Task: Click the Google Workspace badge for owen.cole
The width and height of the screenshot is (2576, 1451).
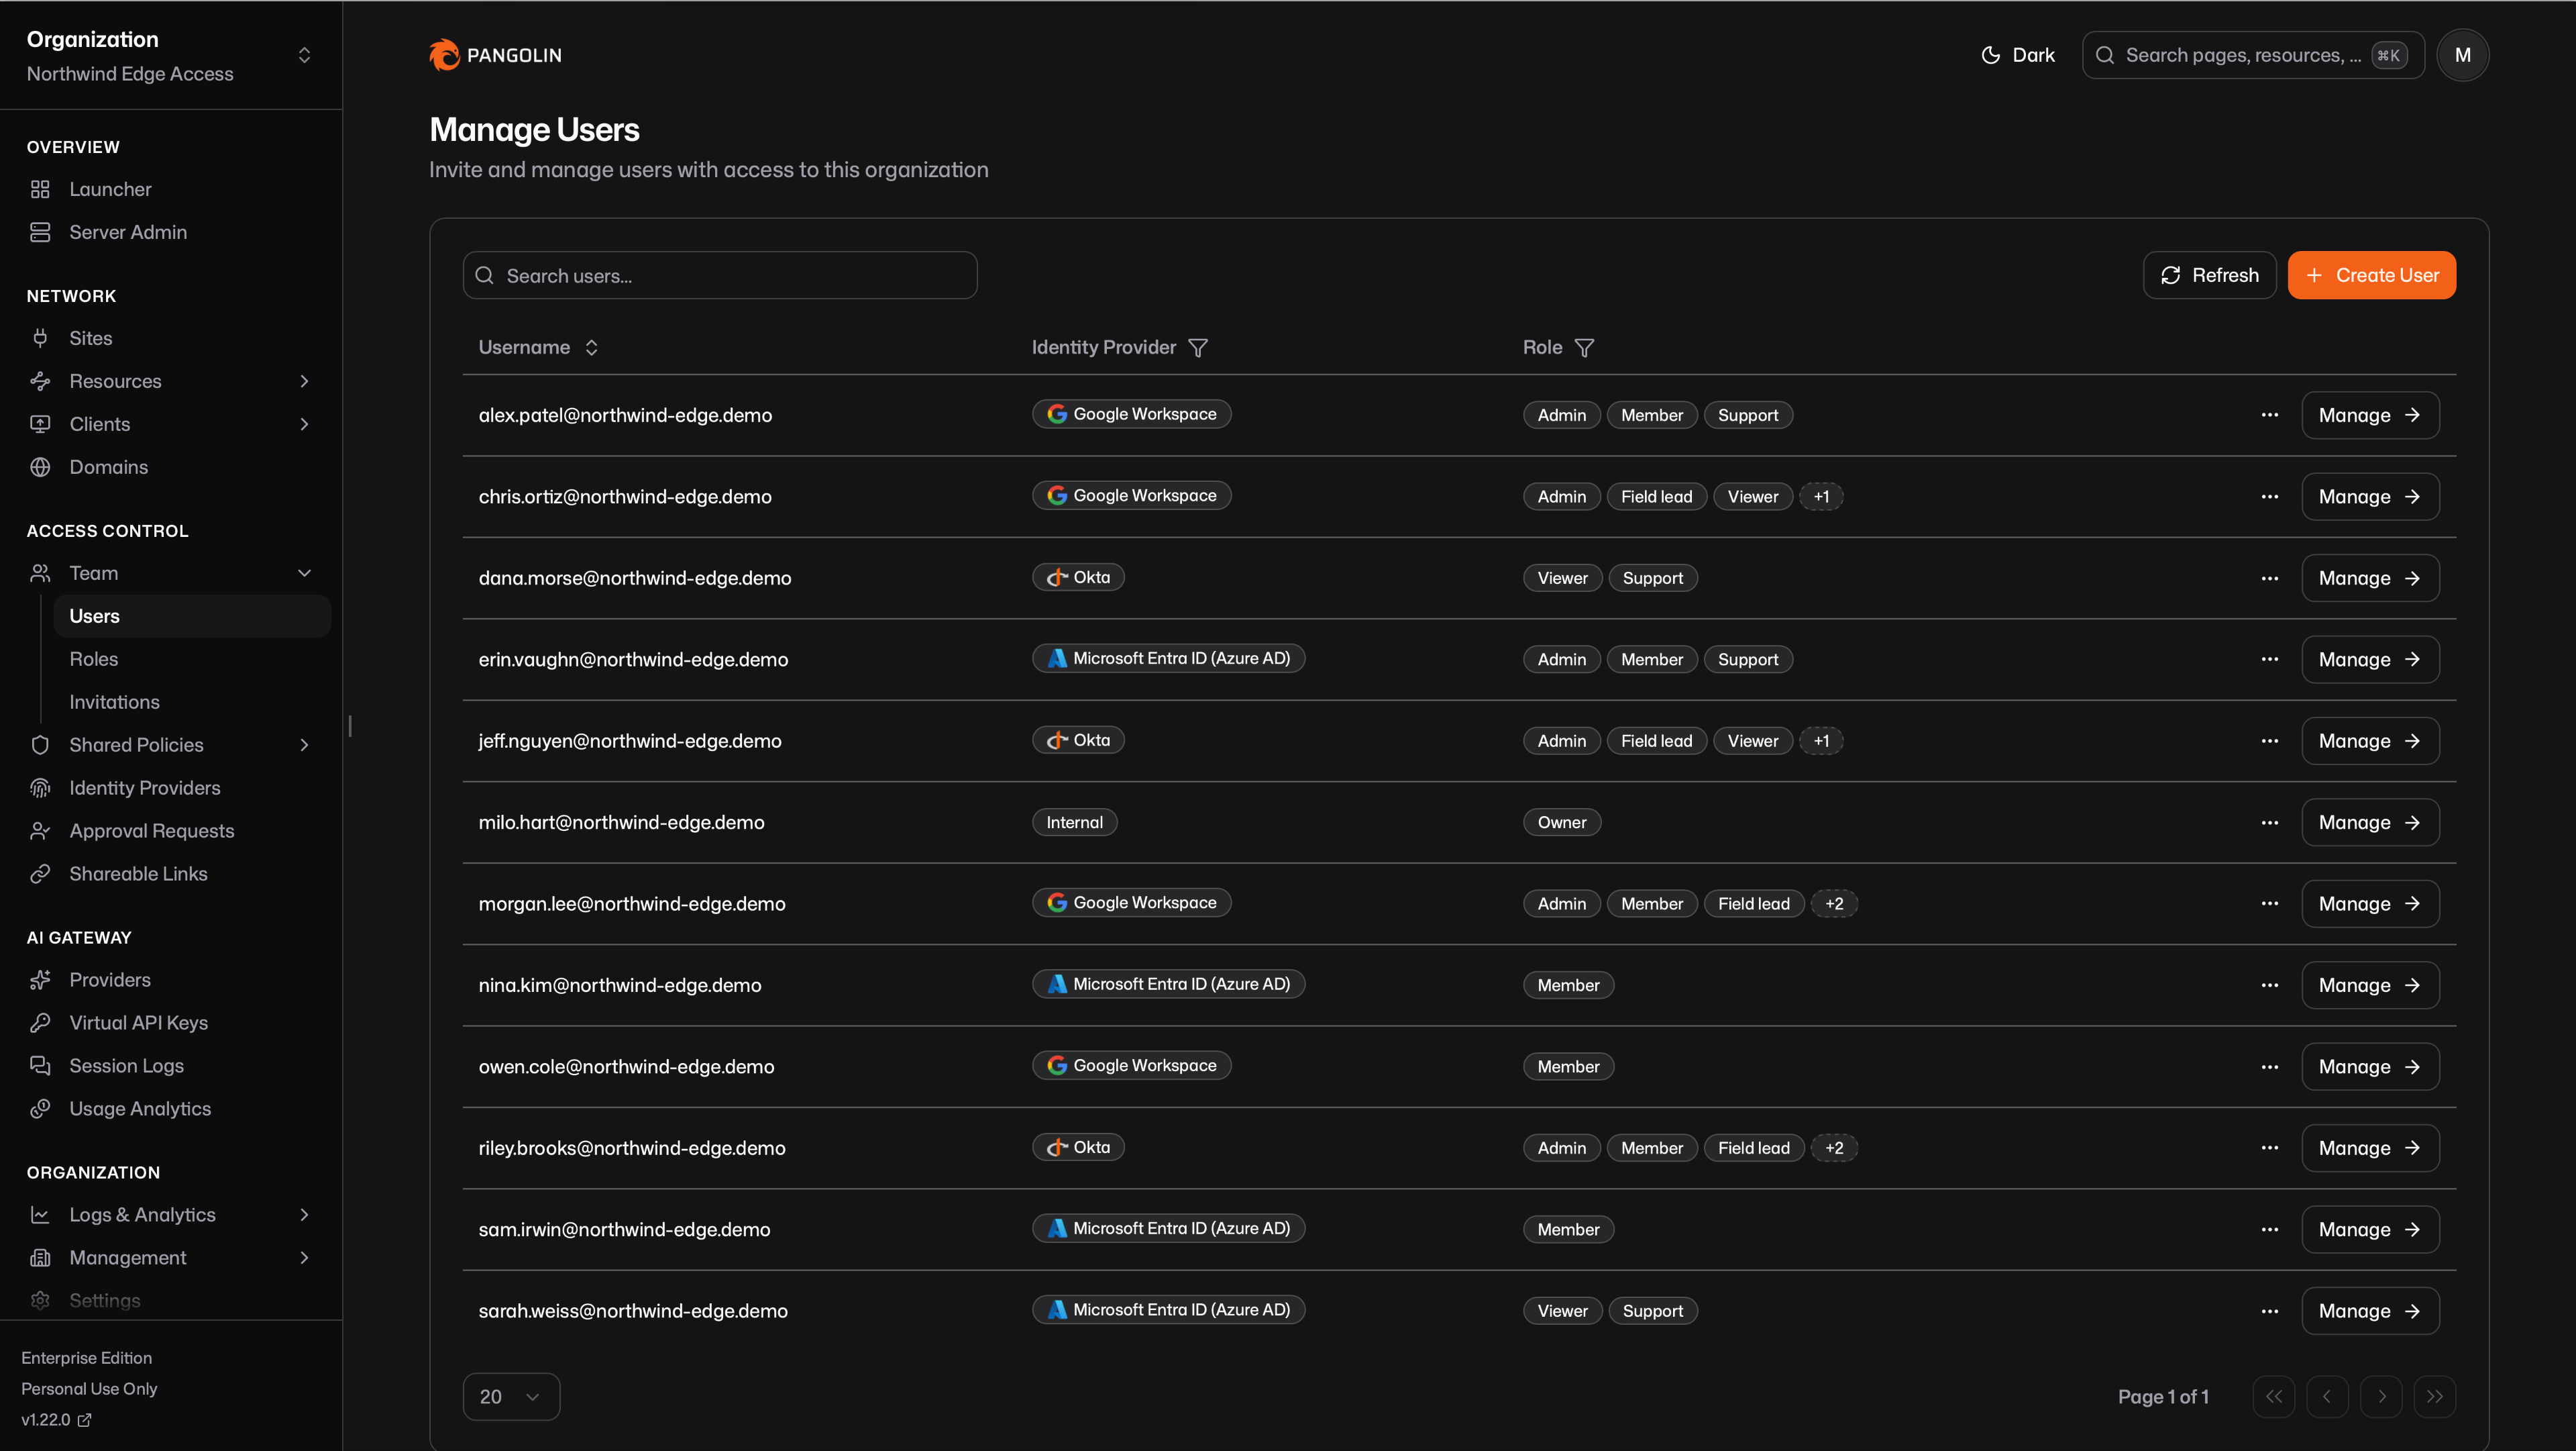Action: coord(1131,1066)
